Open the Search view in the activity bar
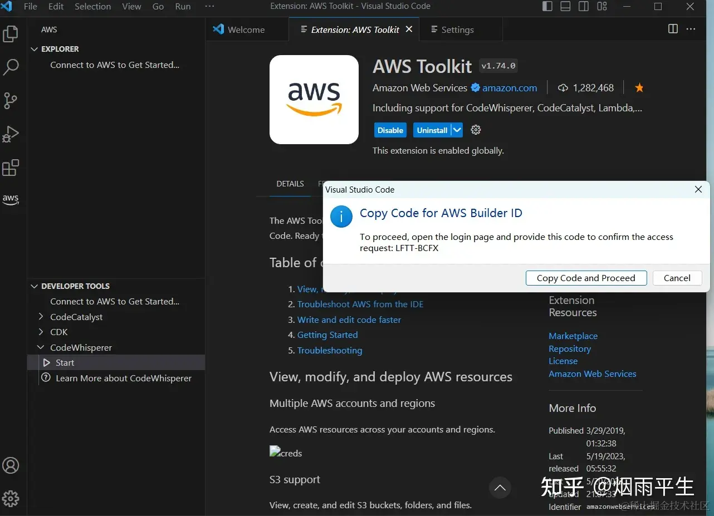The image size is (714, 516). point(11,67)
